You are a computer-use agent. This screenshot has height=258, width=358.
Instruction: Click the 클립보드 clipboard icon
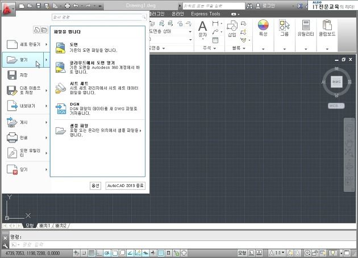(327, 25)
